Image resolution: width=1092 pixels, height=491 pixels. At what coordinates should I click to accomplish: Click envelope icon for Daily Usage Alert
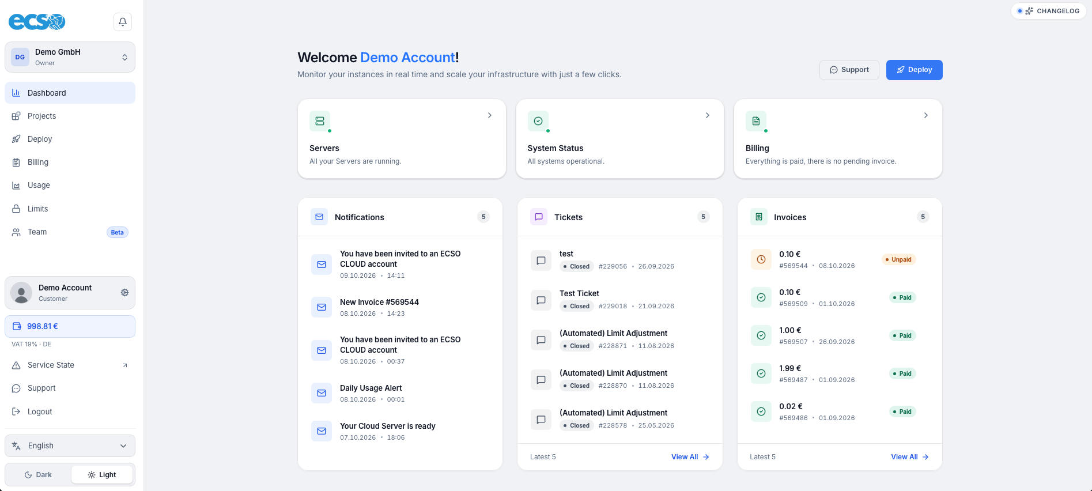coord(322,393)
